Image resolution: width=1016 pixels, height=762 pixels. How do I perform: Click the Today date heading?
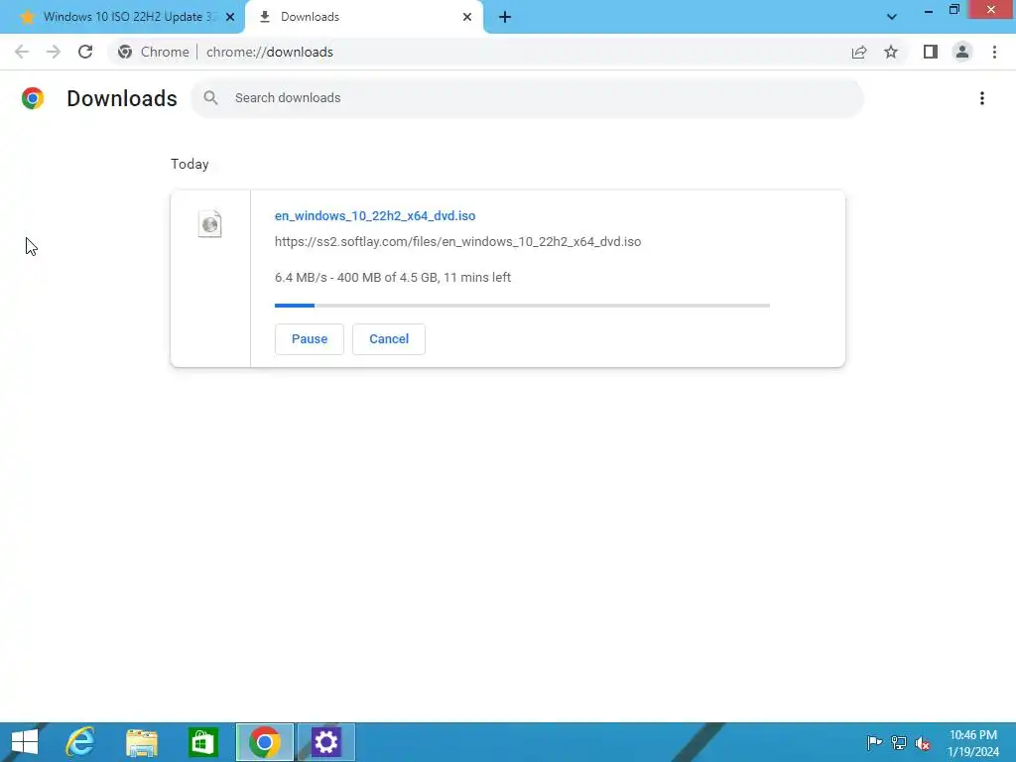190,164
